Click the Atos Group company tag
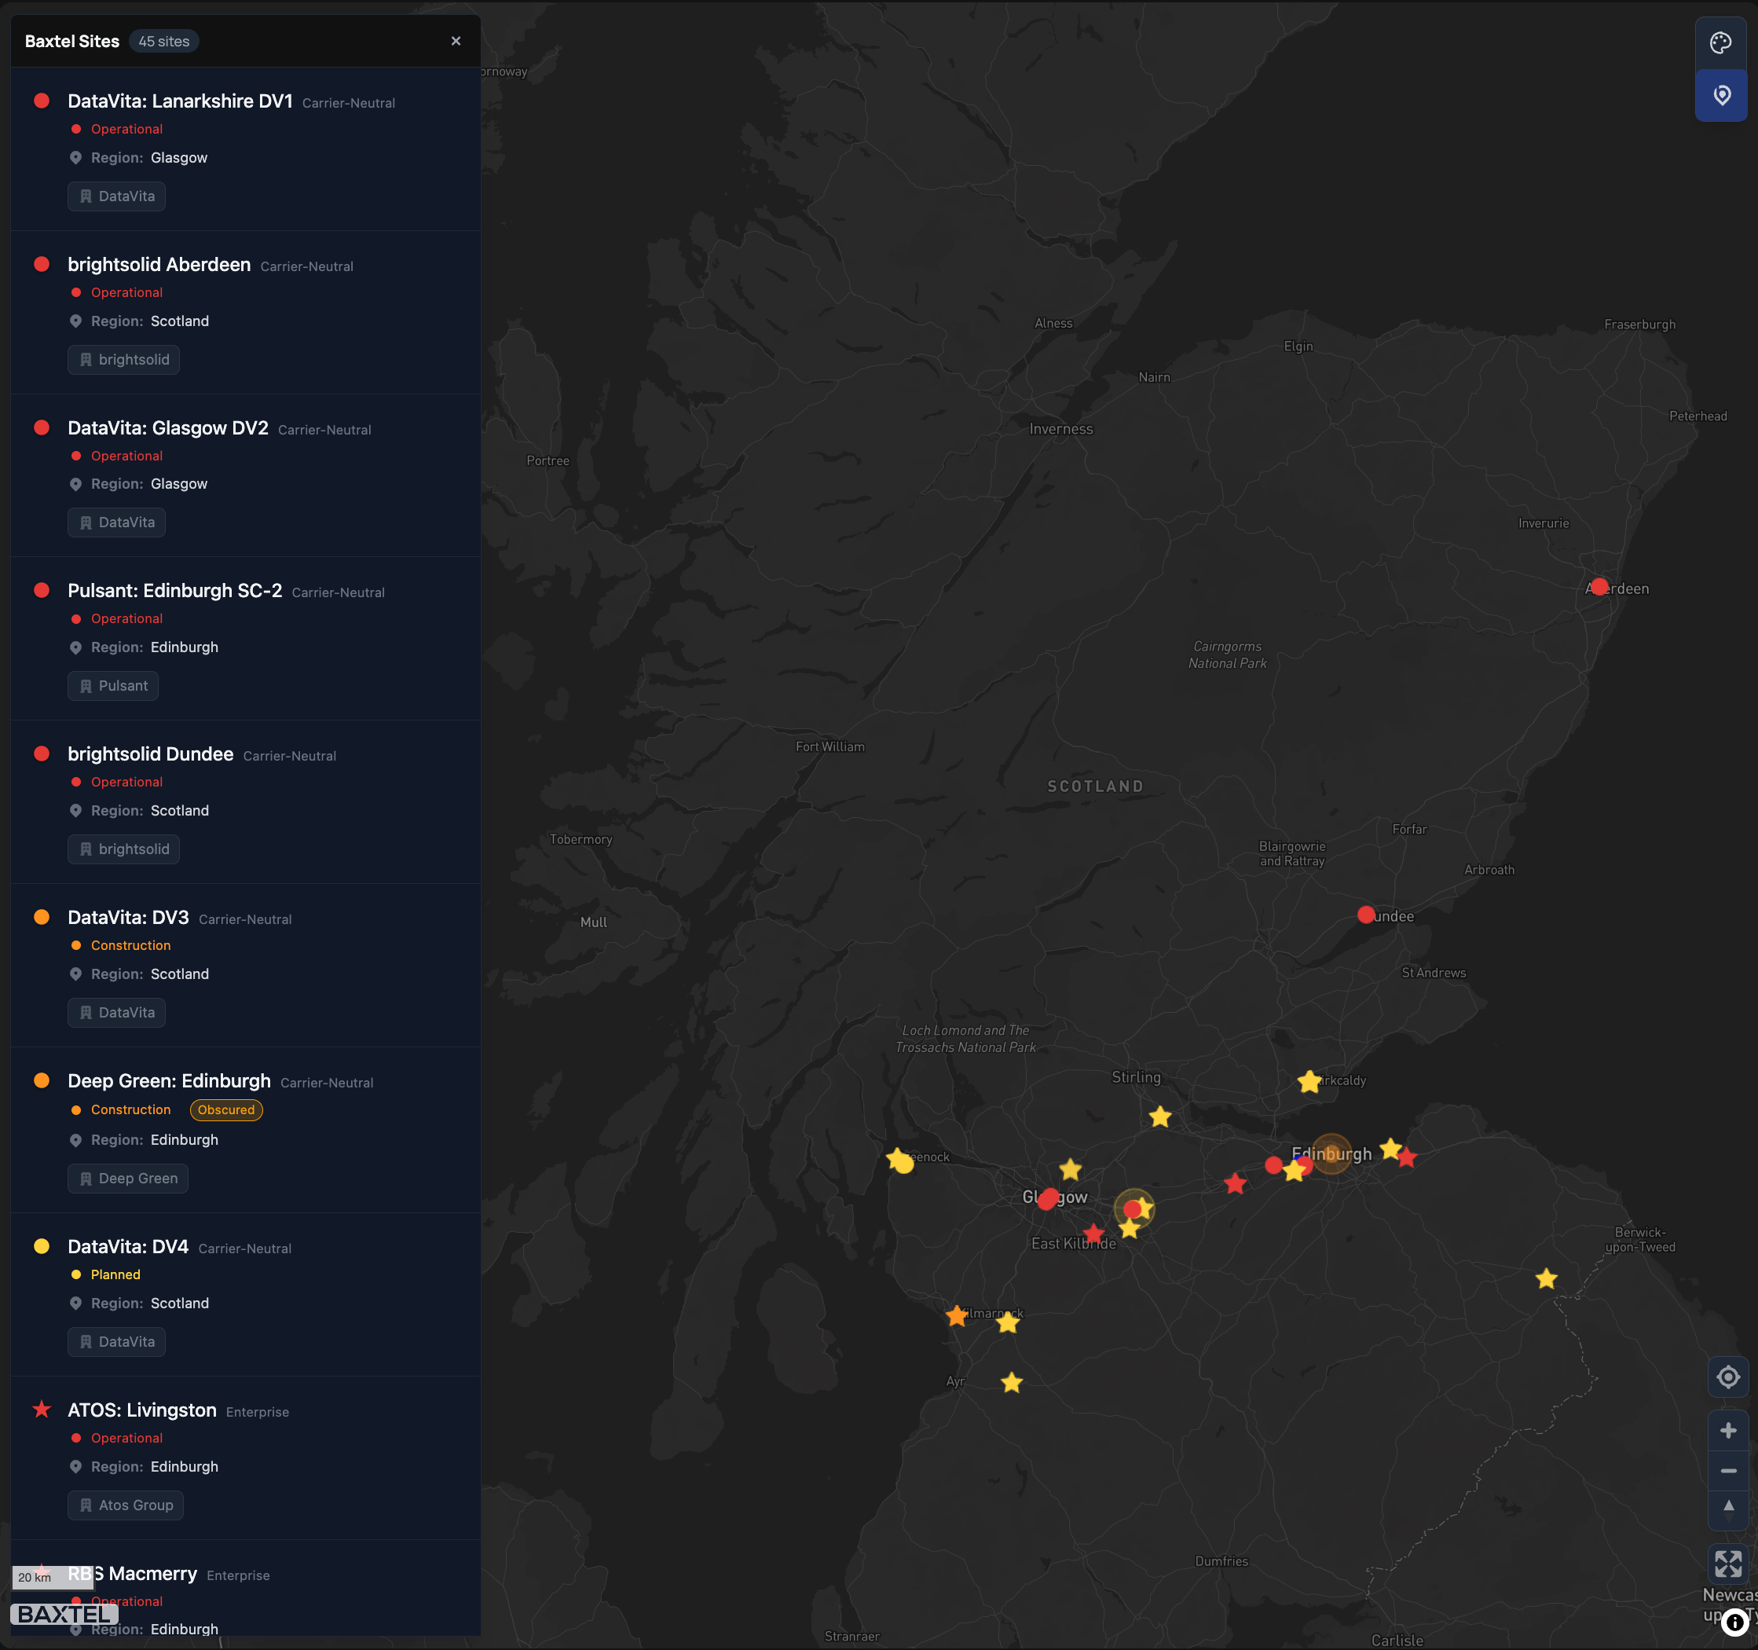 click(x=126, y=1505)
